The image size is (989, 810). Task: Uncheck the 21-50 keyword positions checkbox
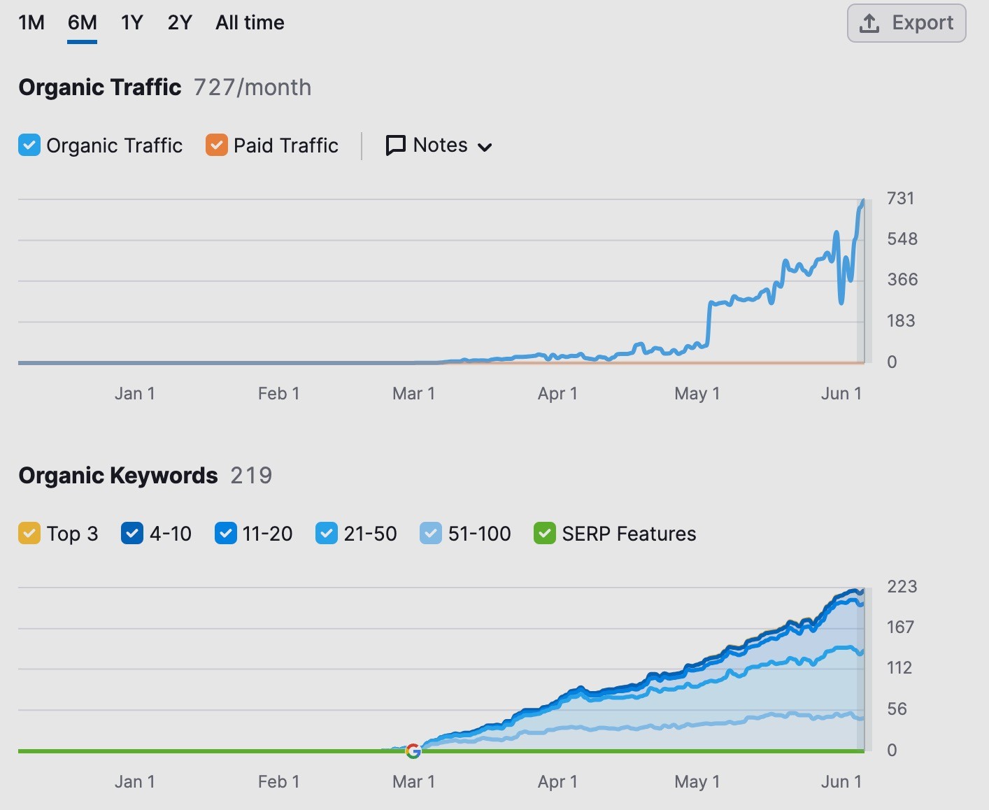pos(327,534)
